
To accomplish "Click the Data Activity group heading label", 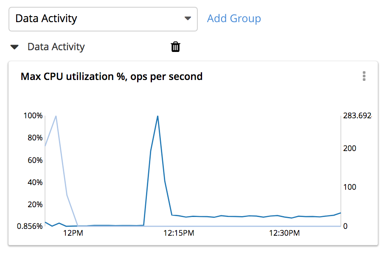I will (x=56, y=47).
